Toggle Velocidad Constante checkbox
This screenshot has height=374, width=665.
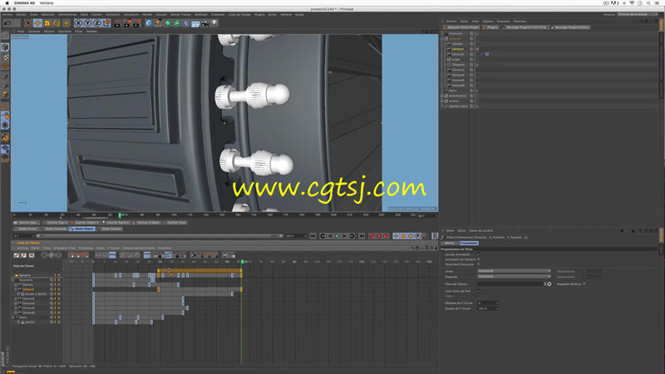pos(479,264)
